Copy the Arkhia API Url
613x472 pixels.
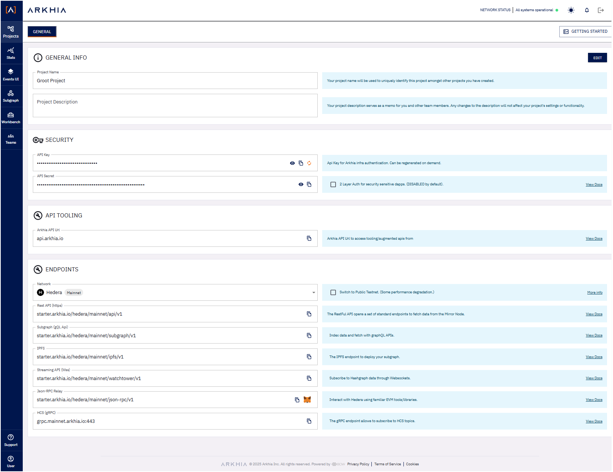click(309, 238)
